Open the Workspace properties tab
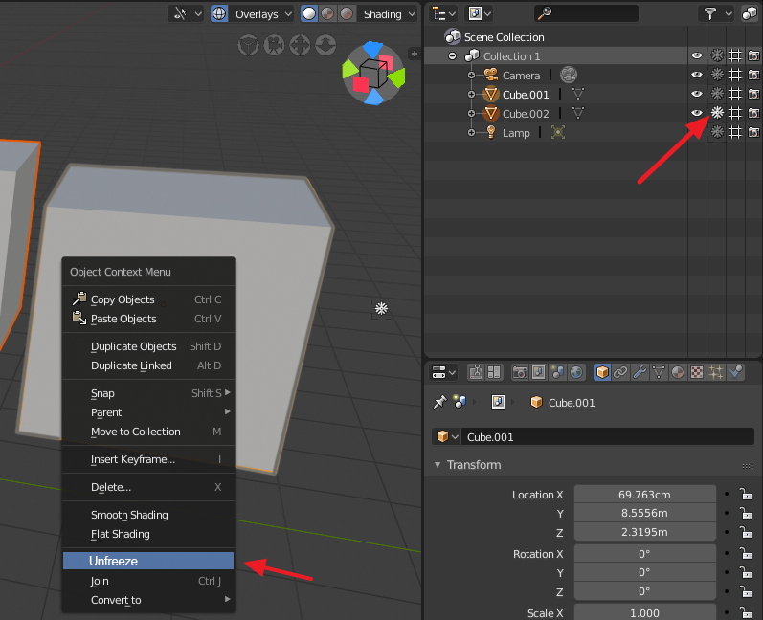763x620 pixels. point(494,372)
